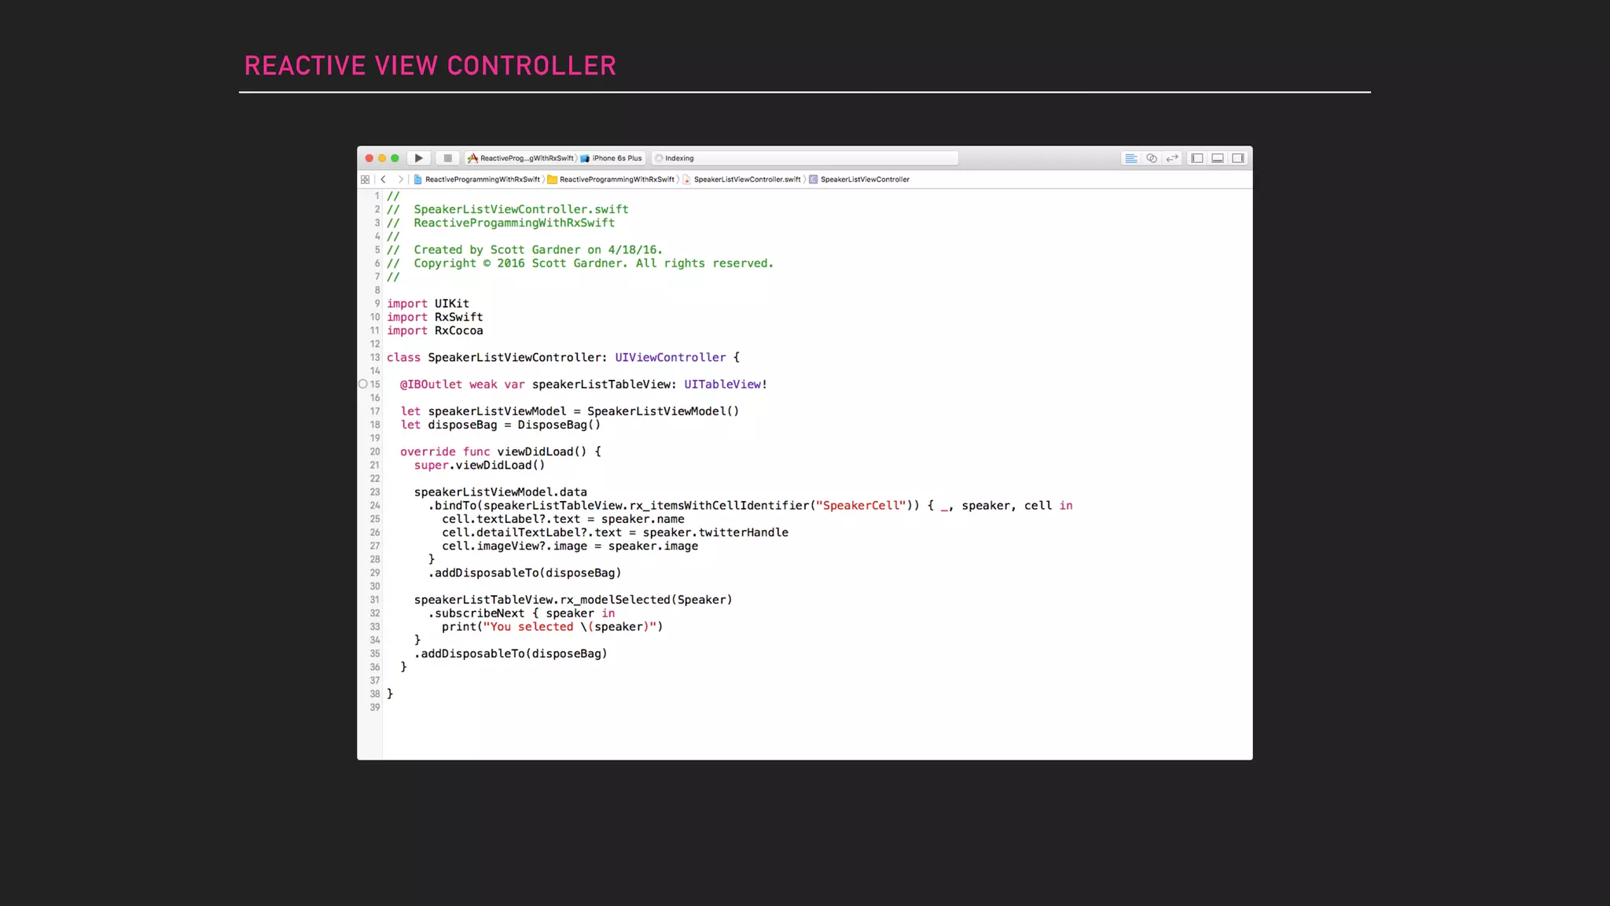The image size is (1610, 906).
Task: Click the Run (play) button
Action: point(418,158)
